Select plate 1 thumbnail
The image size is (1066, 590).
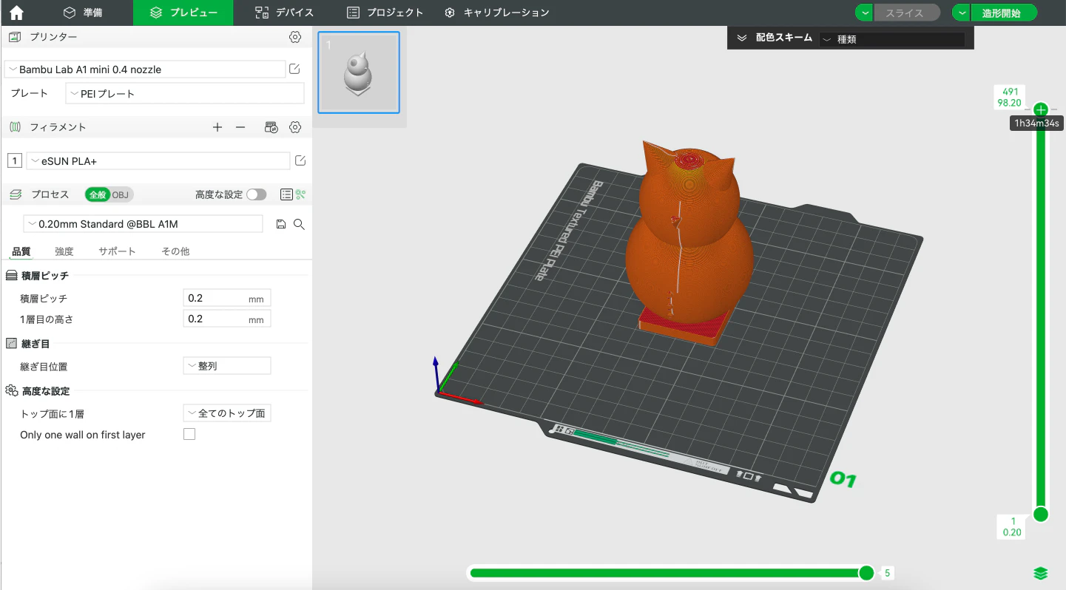click(x=359, y=72)
